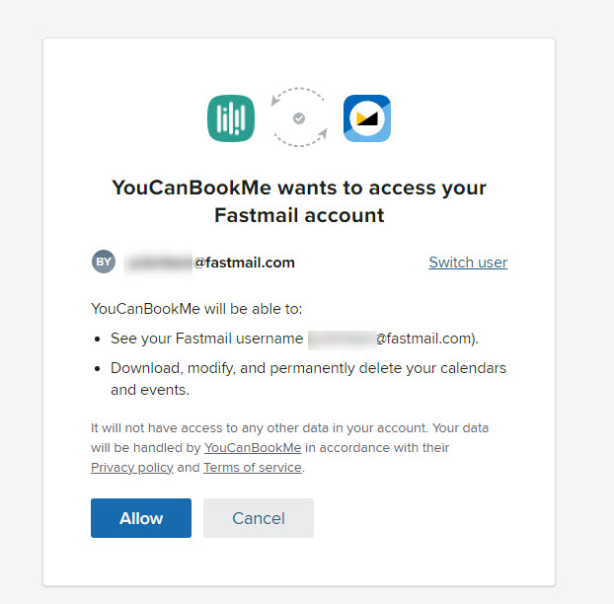Click the blurred username beside the BY avatar
This screenshot has height=604, width=614.
[158, 263]
